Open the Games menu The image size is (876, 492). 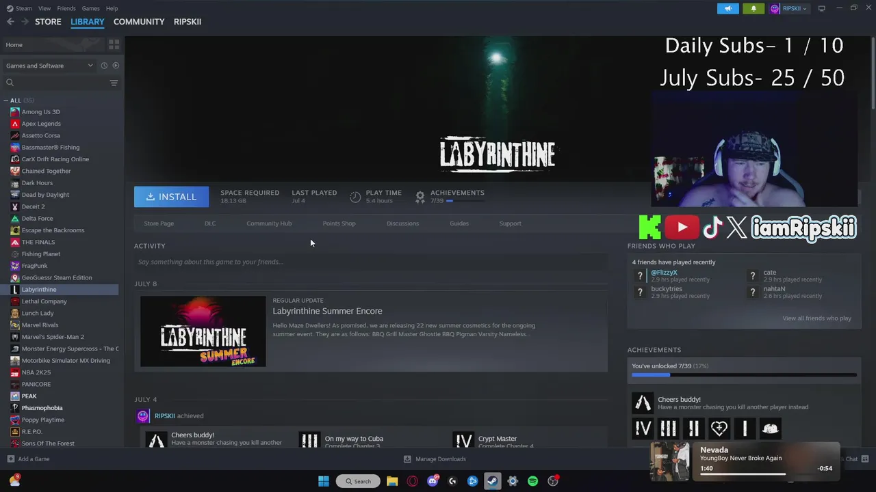pyautogui.click(x=91, y=8)
